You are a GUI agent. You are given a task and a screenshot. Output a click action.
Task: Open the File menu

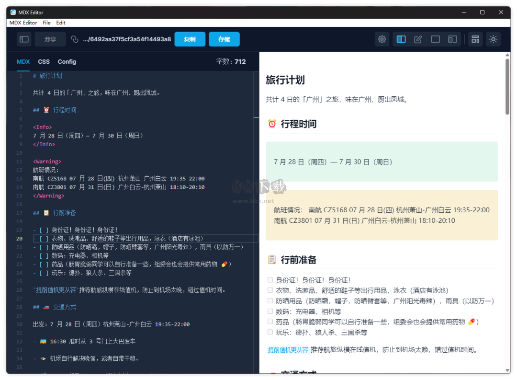click(x=46, y=23)
